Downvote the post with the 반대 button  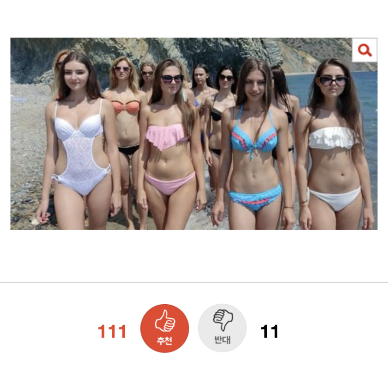[222, 328]
